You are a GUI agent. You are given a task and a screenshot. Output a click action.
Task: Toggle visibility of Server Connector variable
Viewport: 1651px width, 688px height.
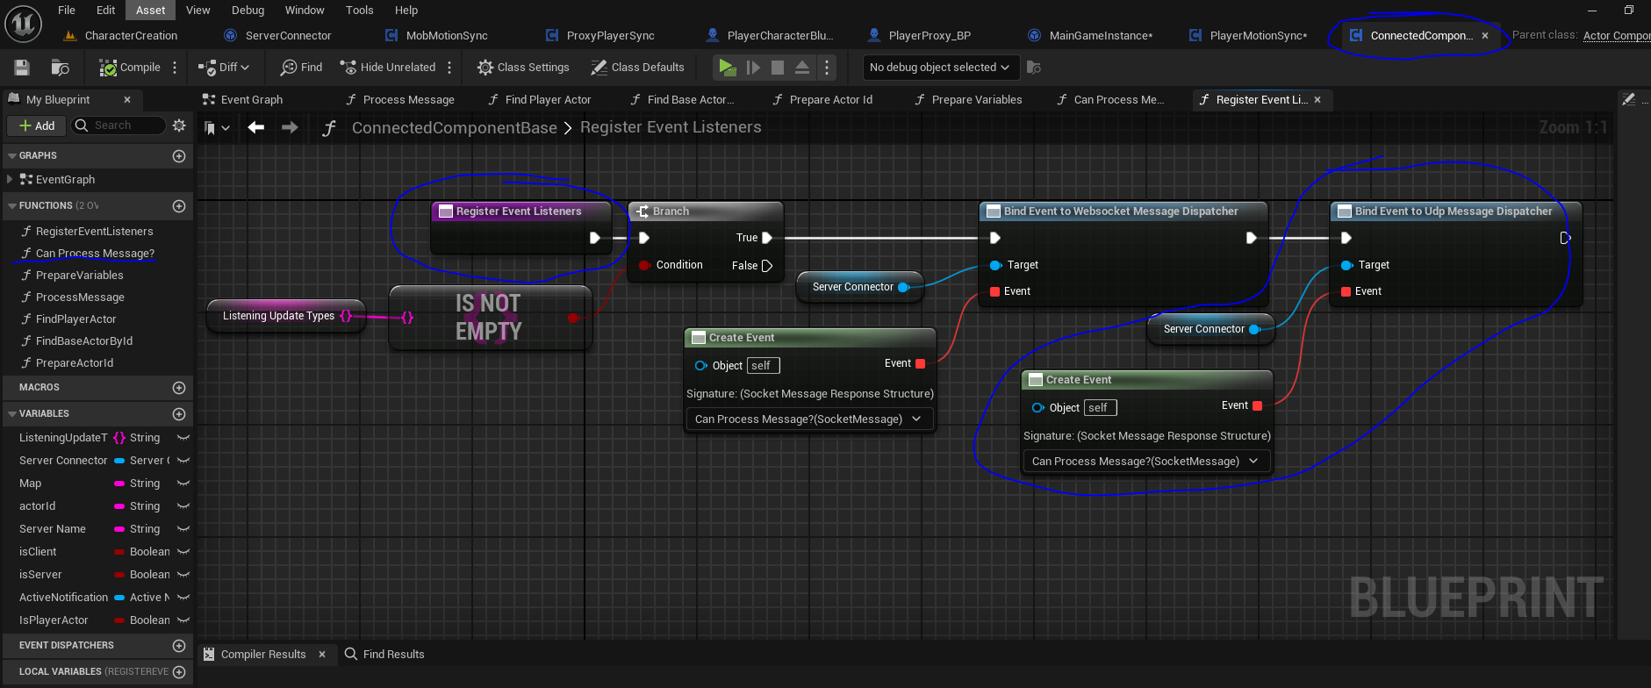coord(183,461)
